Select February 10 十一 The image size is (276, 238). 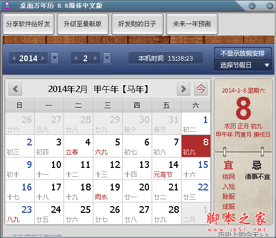[49, 168]
